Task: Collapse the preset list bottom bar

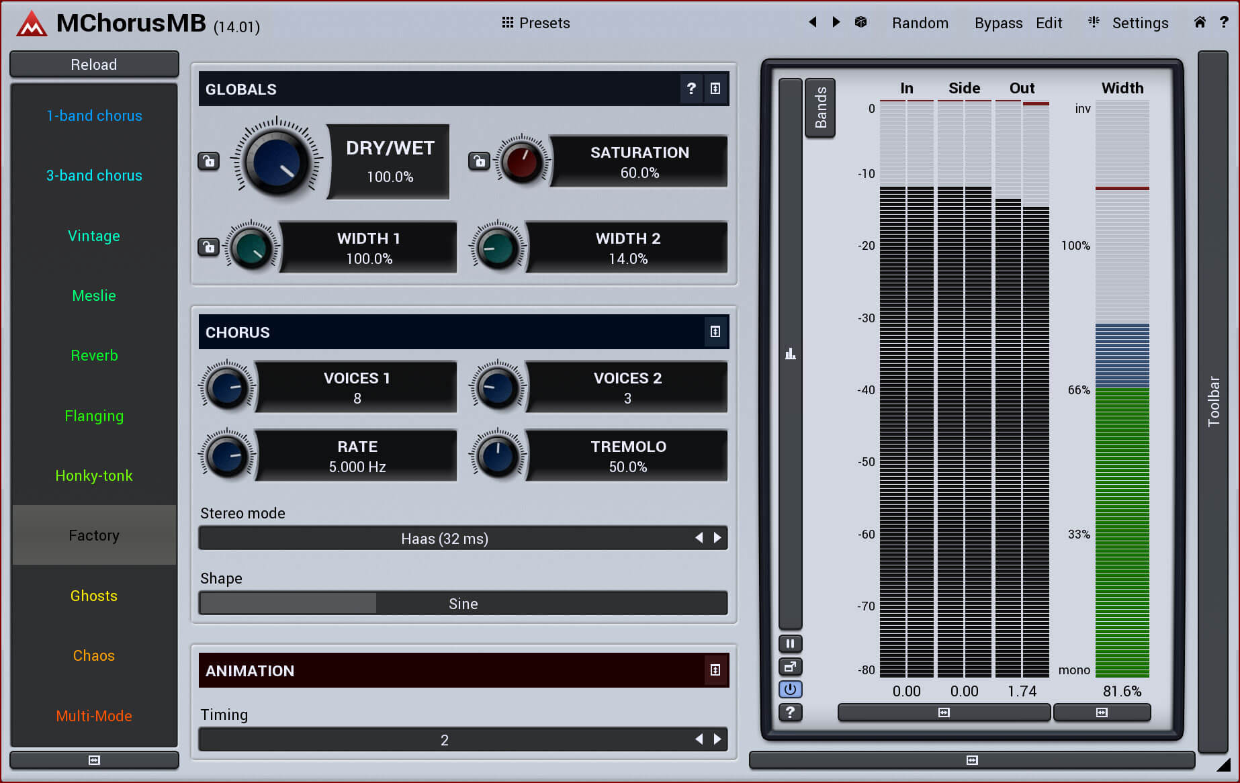Action: click(x=94, y=760)
